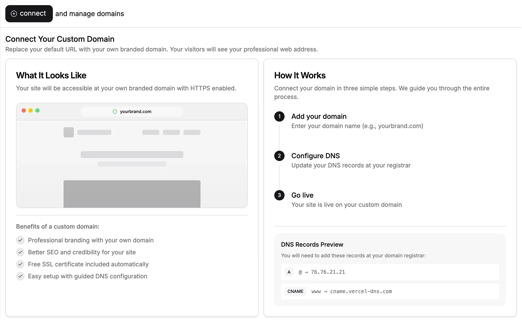Click the 'Configure DNS' step title
This screenshot has width=522, height=322.
(315, 156)
